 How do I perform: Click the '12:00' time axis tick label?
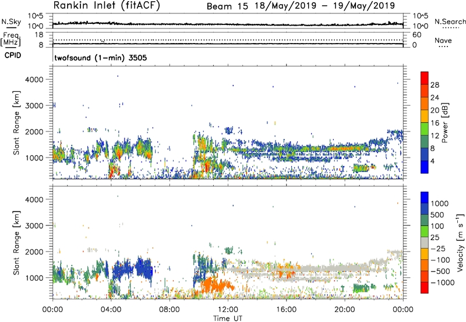point(228,310)
